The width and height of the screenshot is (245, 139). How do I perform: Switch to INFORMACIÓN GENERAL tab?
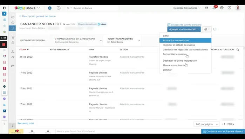pyautogui.click(x=33, y=40)
